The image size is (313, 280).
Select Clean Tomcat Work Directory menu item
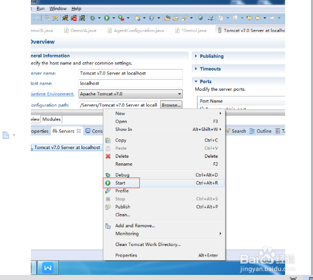point(164,244)
